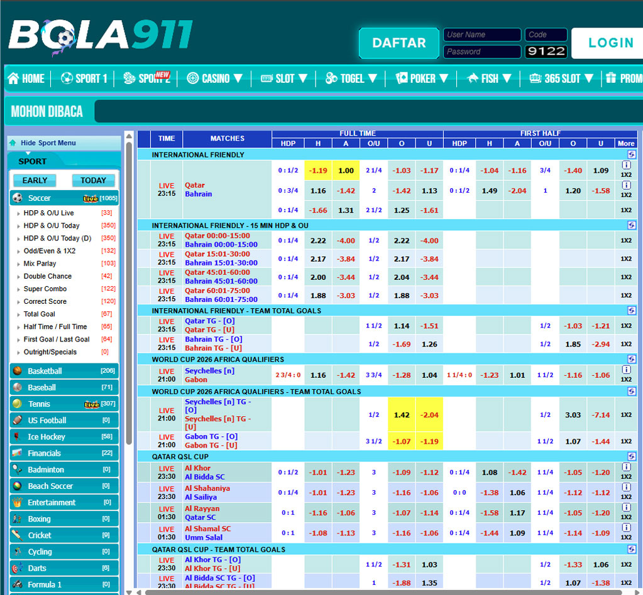Expand the CASINO dropdown menu

click(214, 78)
